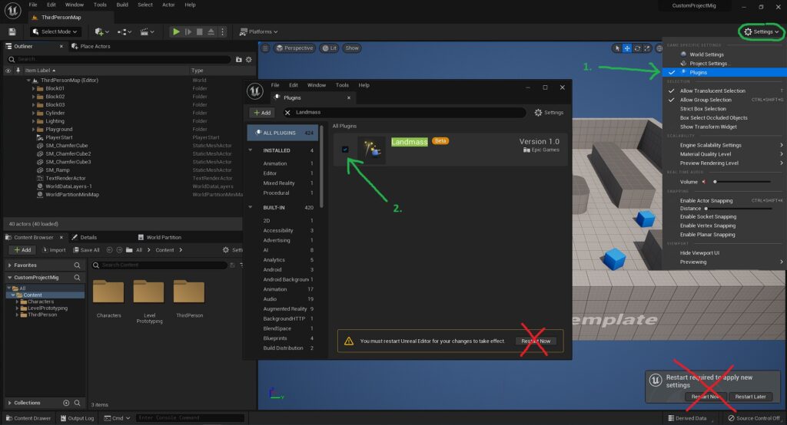The image size is (787, 425).
Task: Select LevelPrototyping in the folder tree
Action: (x=47, y=308)
